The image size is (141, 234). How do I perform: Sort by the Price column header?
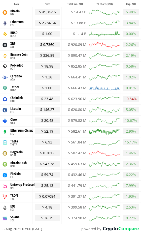47,4
